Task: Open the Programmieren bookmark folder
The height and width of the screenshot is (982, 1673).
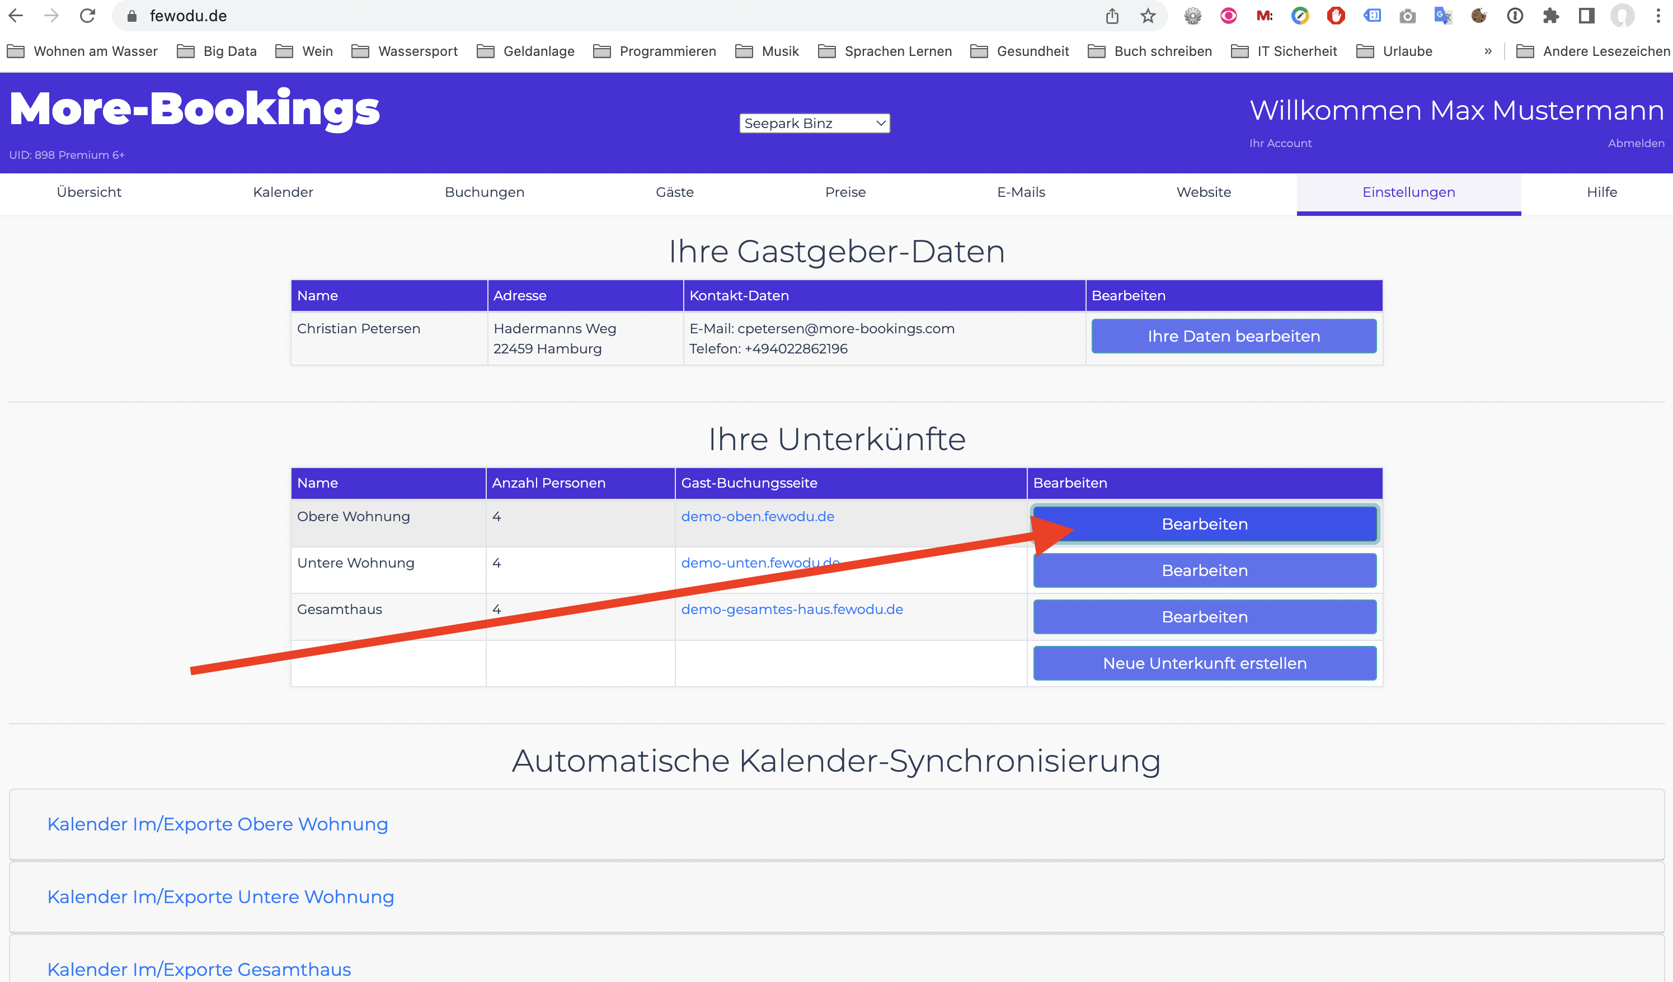Action: [655, 51]
